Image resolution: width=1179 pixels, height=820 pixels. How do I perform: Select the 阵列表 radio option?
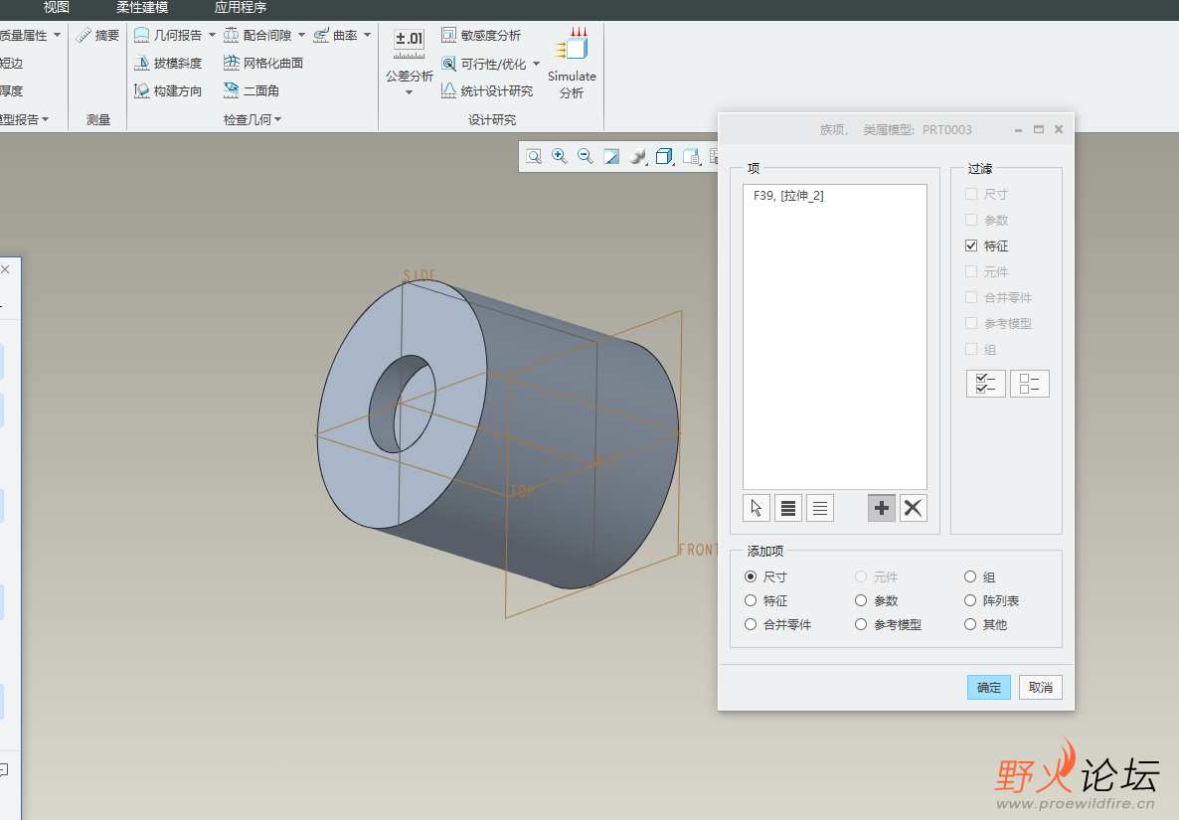pos(971,601)
